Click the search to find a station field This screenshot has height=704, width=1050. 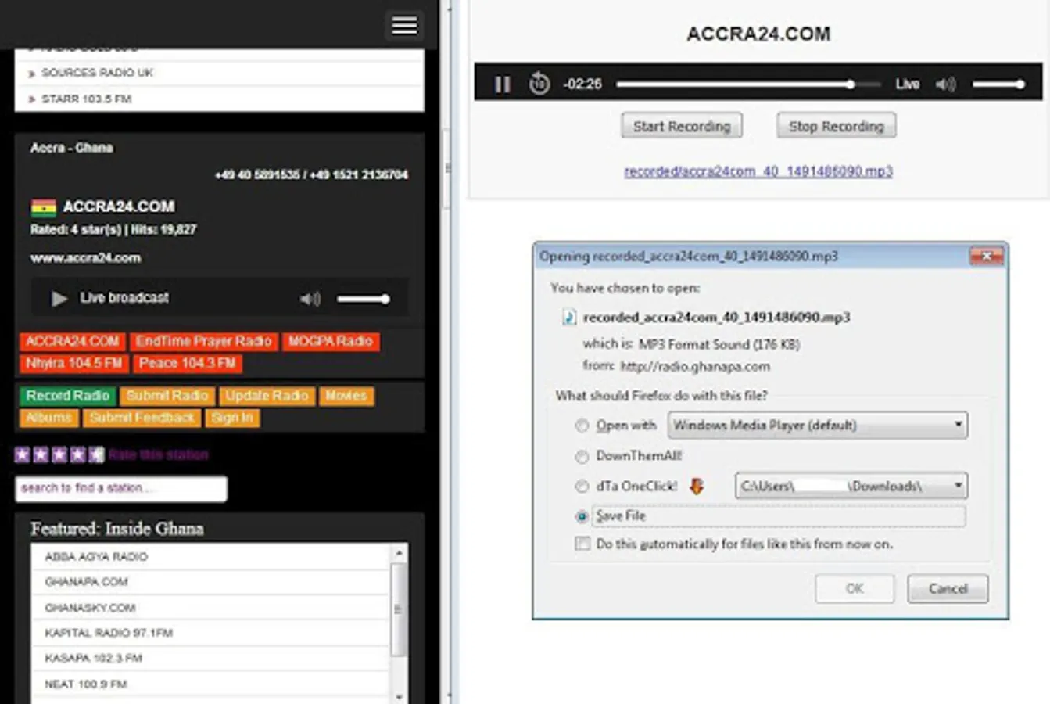(121, 488)
